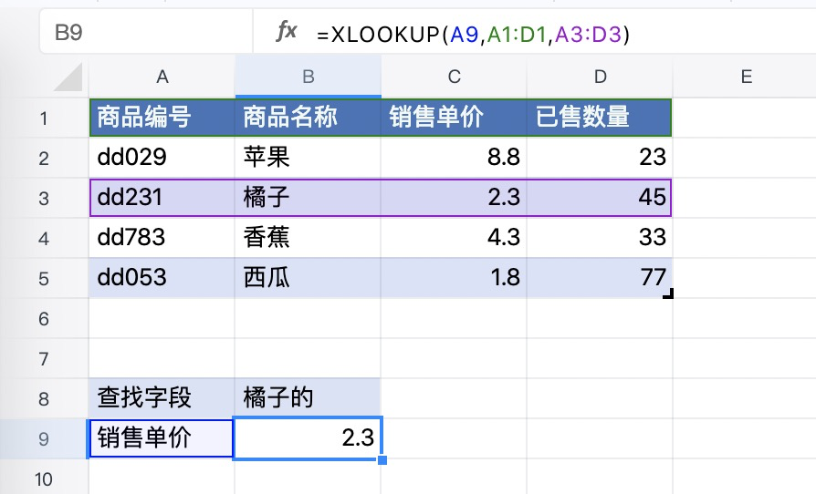816x494 pixels.
Task: Click header cell 商品名称
Action: (309, 118)
